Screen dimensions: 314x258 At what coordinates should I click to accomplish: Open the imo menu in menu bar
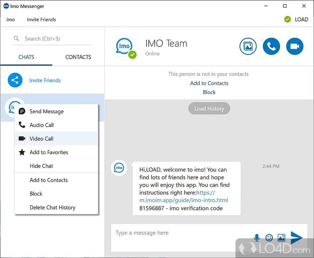pyautogui.click(x=11, y=19)
